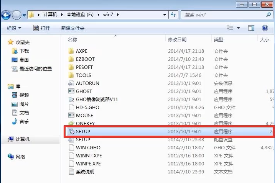
Task: Click the Back navigation arrow button
Action: (6, 15)
